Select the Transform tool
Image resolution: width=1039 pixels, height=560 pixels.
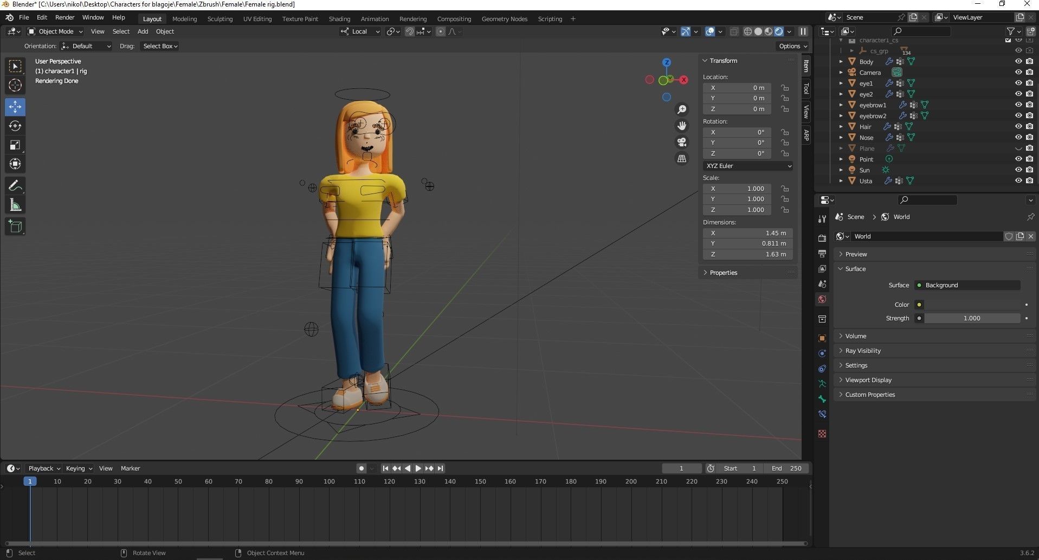pyautogui.click(x=15, y=164)
